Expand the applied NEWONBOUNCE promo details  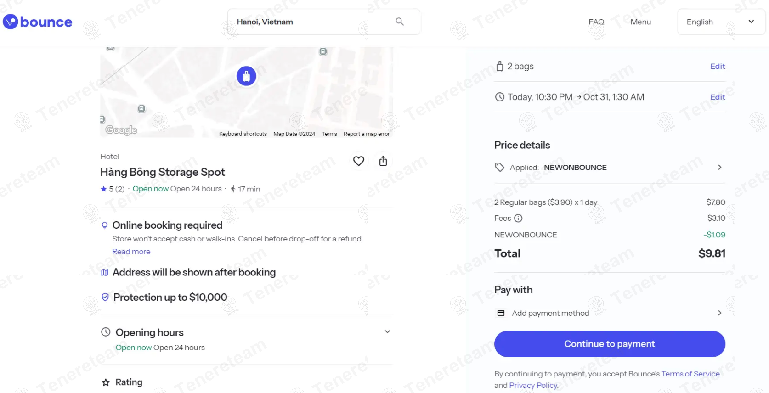coord(719,167)
